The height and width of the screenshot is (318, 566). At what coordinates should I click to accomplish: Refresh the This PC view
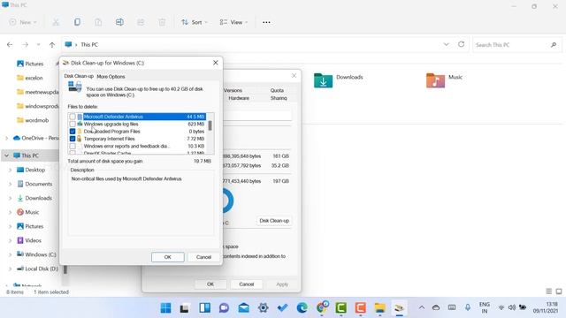click(461, 44)
